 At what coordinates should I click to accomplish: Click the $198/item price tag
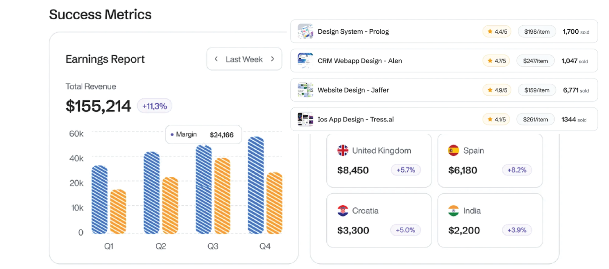537,31
